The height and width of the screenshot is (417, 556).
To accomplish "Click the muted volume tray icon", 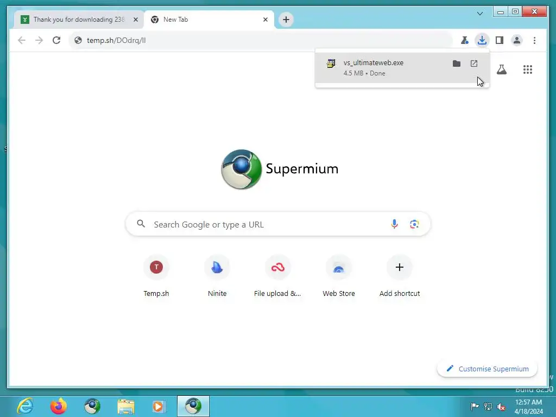I will pos(501,406).
